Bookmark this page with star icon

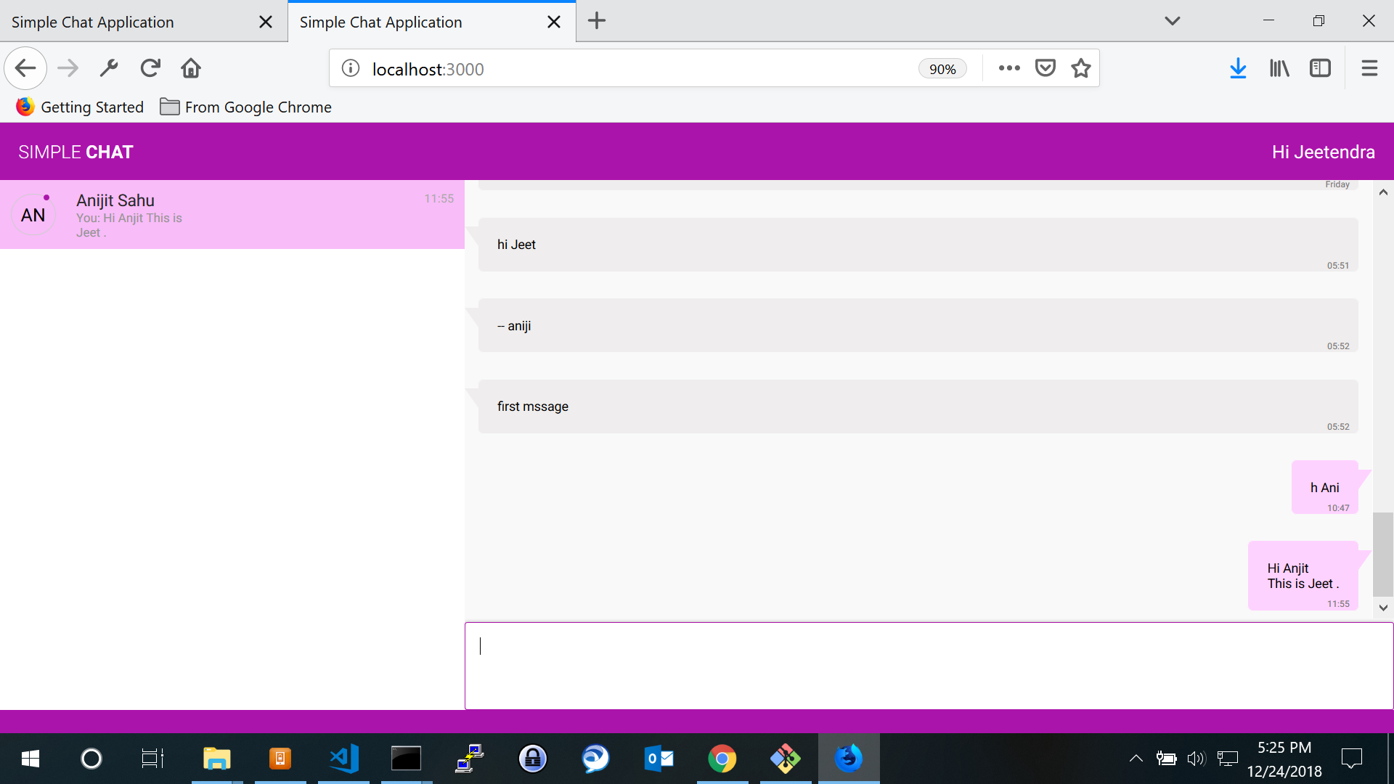[1081, 68]
